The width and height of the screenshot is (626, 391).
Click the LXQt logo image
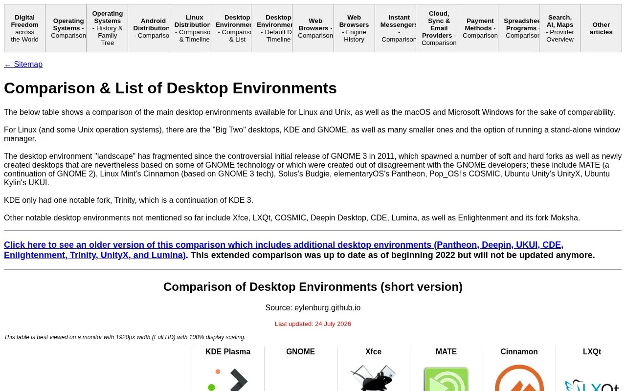pyautogui.click(x=592, y=385)
